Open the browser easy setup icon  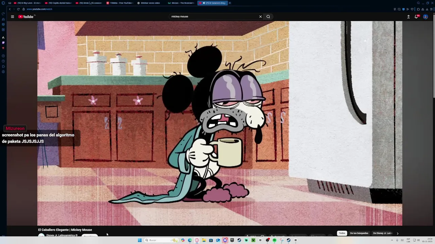pyautogui.click(x=431, y=9)
